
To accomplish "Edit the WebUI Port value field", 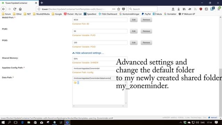I will tap(100, 20).
